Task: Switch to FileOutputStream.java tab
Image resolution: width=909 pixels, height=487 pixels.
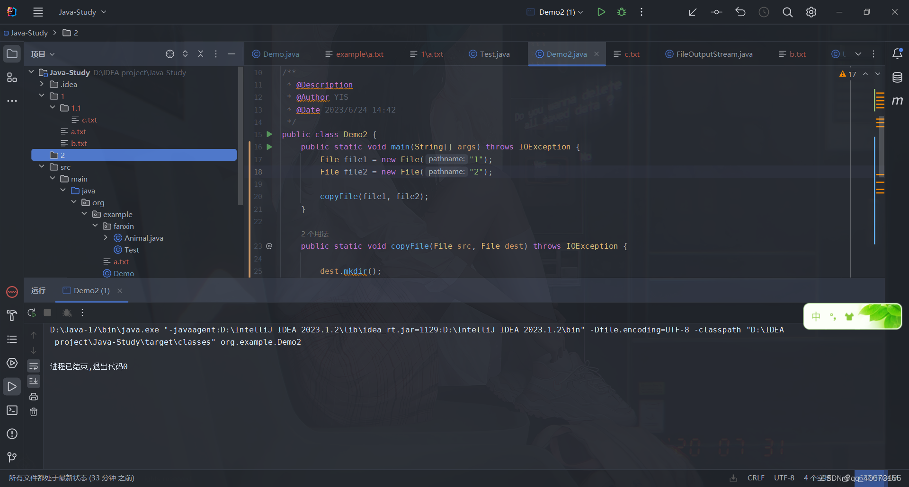Action: point(709,54)
